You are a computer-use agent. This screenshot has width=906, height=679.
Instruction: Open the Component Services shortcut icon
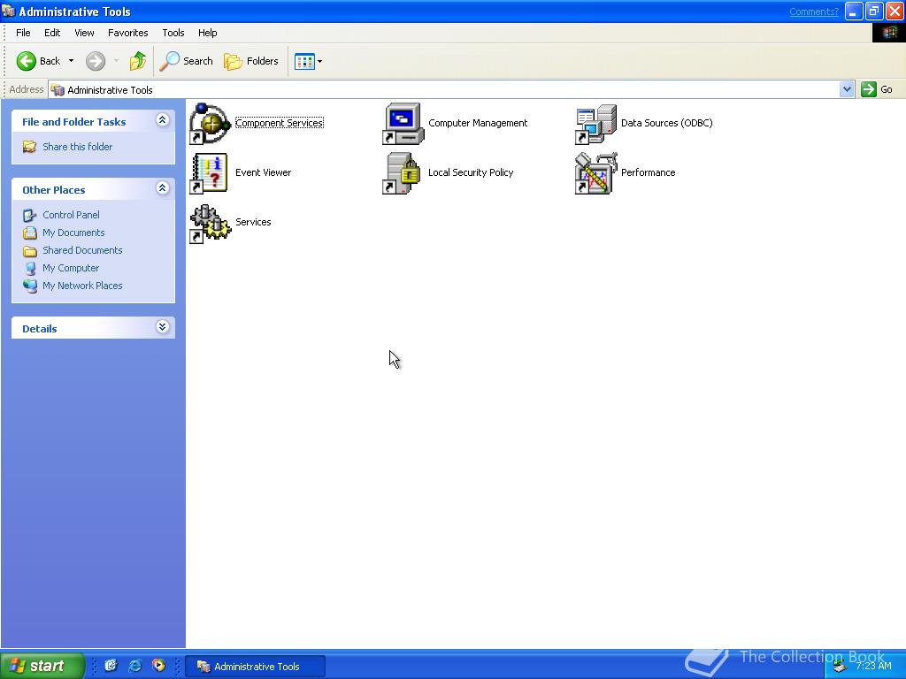tap(211, 123)
